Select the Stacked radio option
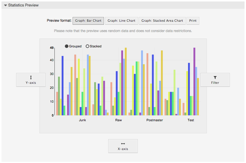 pyautogui.click(x=87, y=46)
